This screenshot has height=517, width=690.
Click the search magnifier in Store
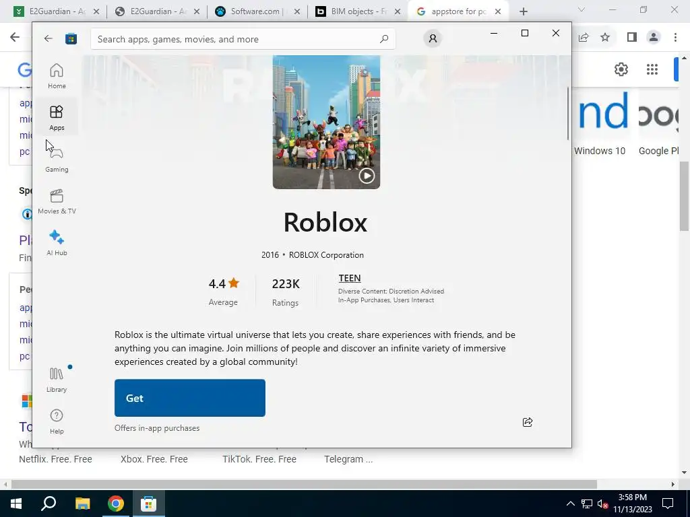tap(383, 38)
